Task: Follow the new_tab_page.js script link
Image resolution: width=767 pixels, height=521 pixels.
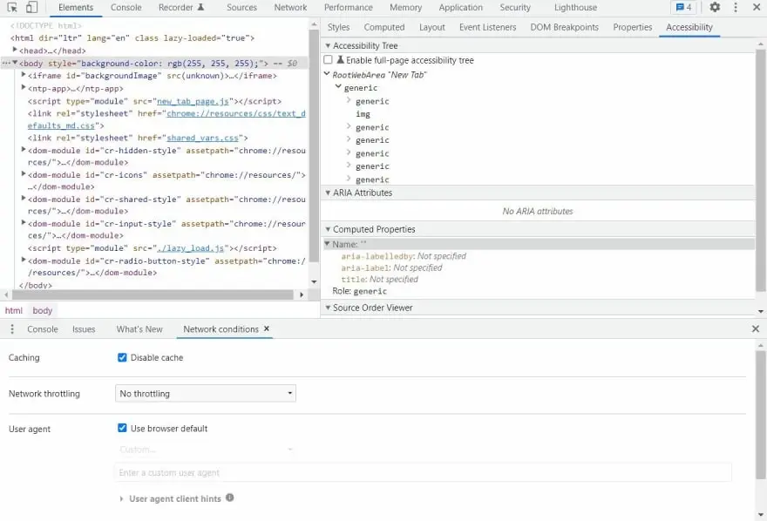Action: coord(193,101)
